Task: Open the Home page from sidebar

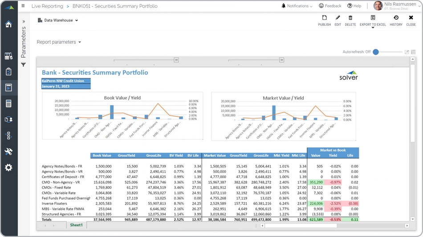Action: point(8,24)
